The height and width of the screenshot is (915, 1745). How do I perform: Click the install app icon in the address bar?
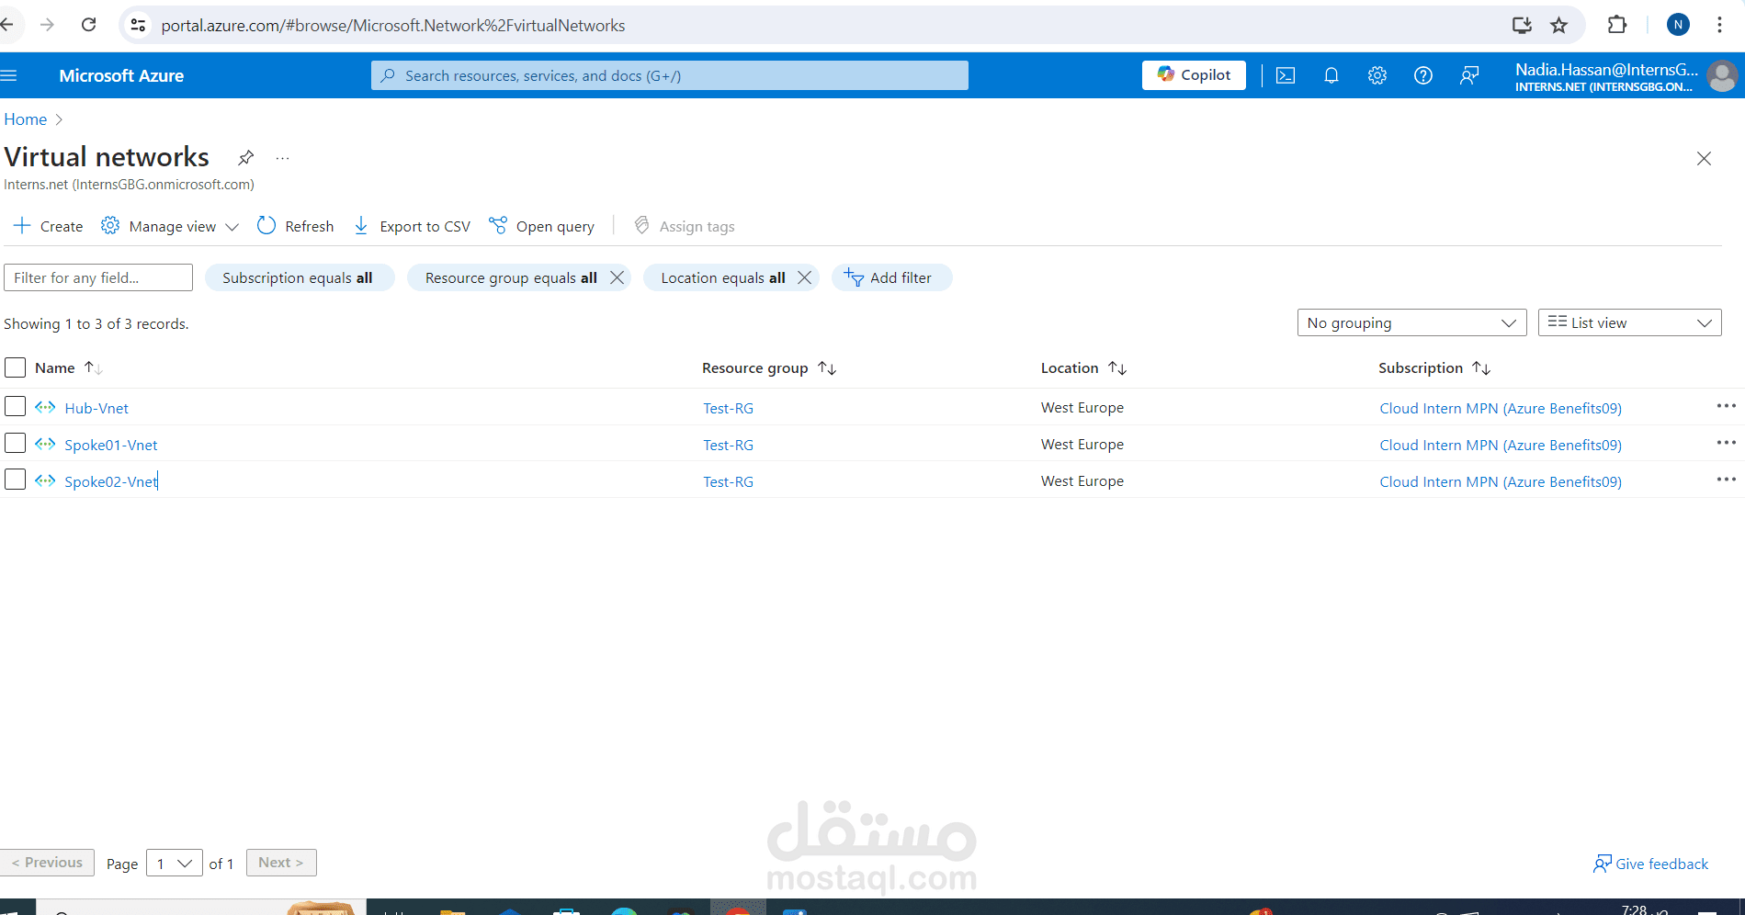click(x=1522, y=25)
